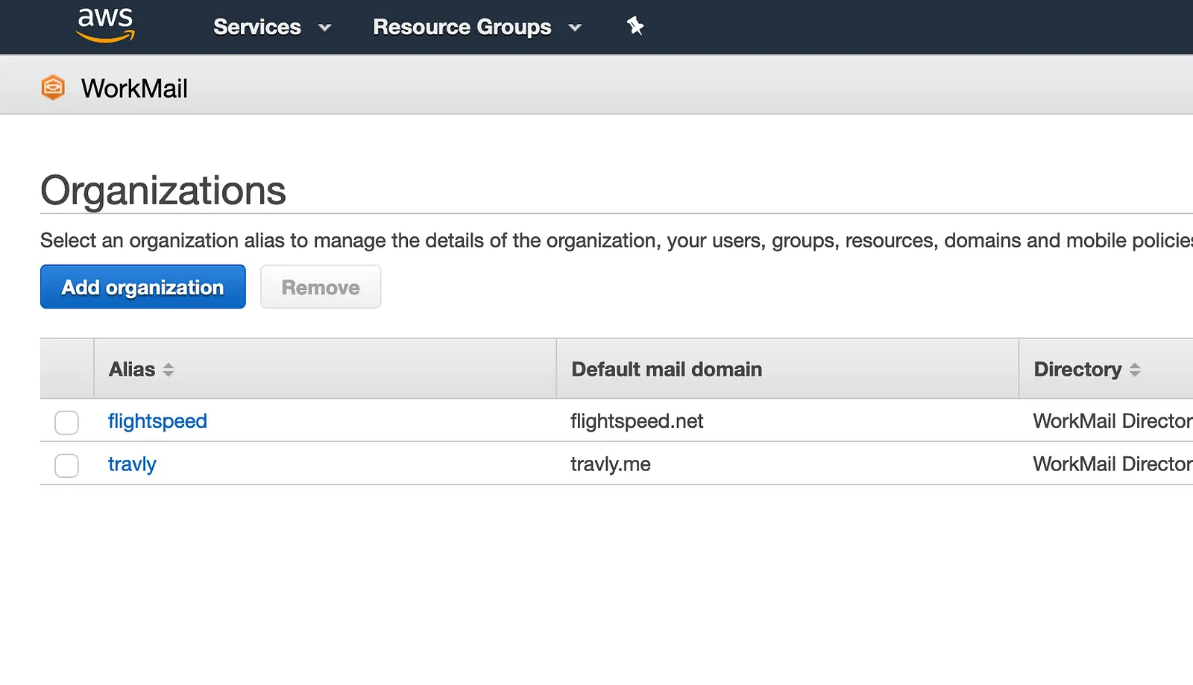Click the AWS logo
1193x685 pixels.
[x=106, y=25]
